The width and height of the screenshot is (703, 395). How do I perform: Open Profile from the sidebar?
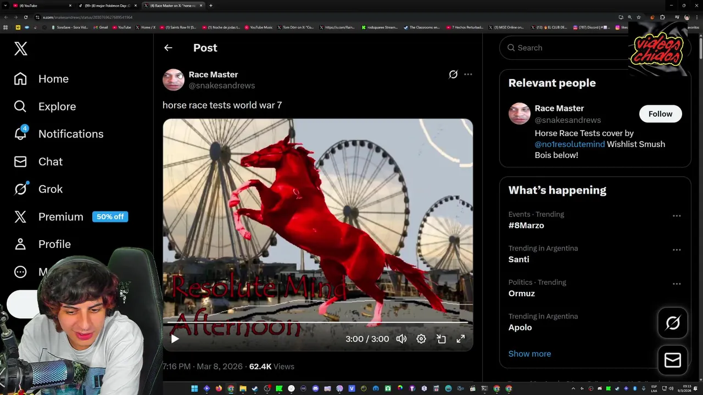[x=42, y=244]
